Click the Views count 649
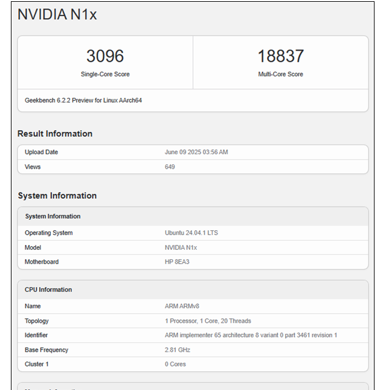386x390 pixels. click(x=170, y=167)
